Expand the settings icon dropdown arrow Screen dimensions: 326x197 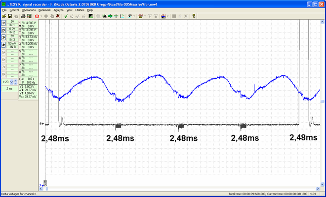(145, 16)
